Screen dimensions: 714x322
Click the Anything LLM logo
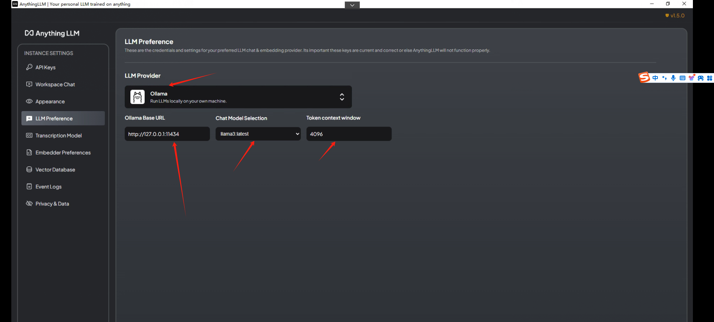click(x=52, y=33)
